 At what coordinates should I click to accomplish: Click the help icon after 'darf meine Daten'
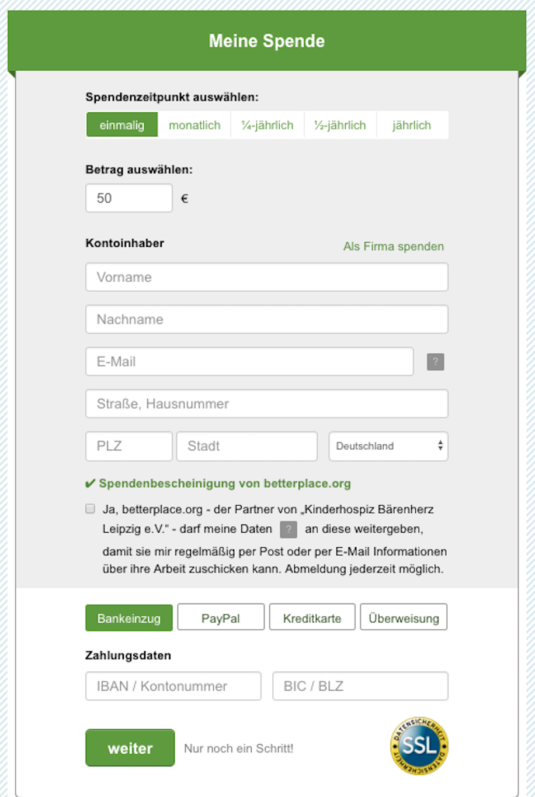pos(289,529)
